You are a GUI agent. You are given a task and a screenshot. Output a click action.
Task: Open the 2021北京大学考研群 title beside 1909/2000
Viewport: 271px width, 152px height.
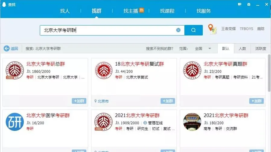(x=137, y=116)
